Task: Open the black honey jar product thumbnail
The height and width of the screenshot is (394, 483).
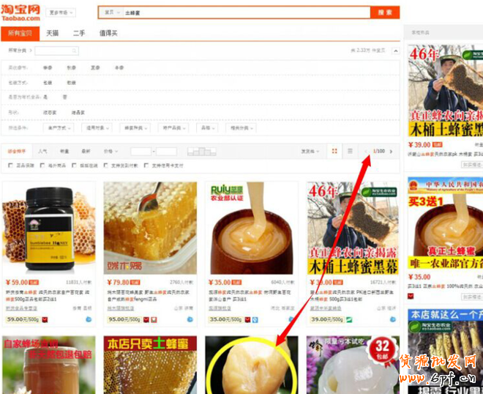Action: click(x=48, y=227)
